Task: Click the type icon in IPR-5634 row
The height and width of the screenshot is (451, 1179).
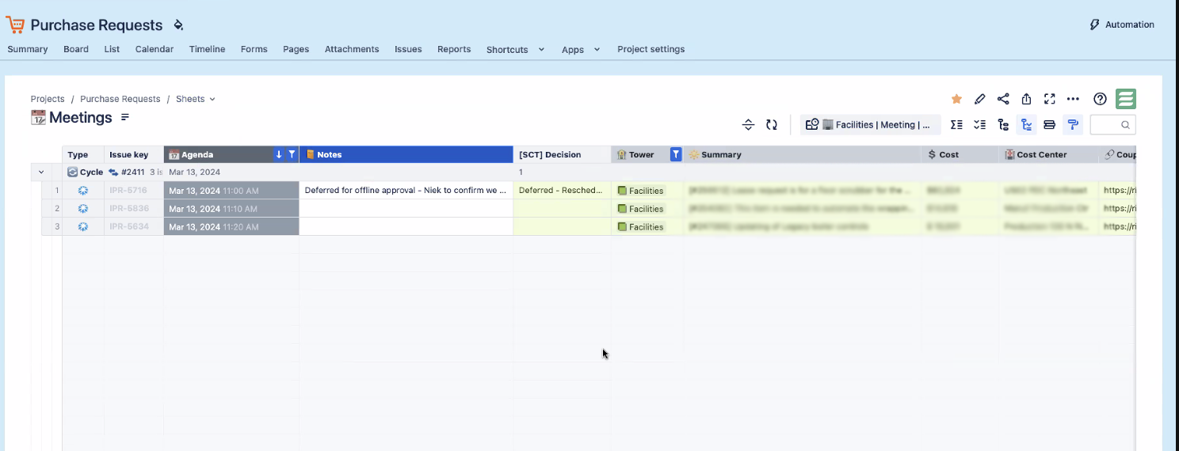Action: [83, 227]
